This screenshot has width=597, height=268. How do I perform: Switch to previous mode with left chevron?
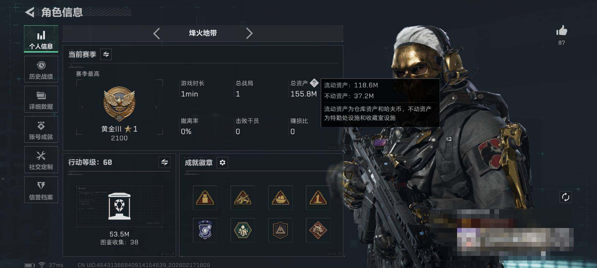point(157,33)
